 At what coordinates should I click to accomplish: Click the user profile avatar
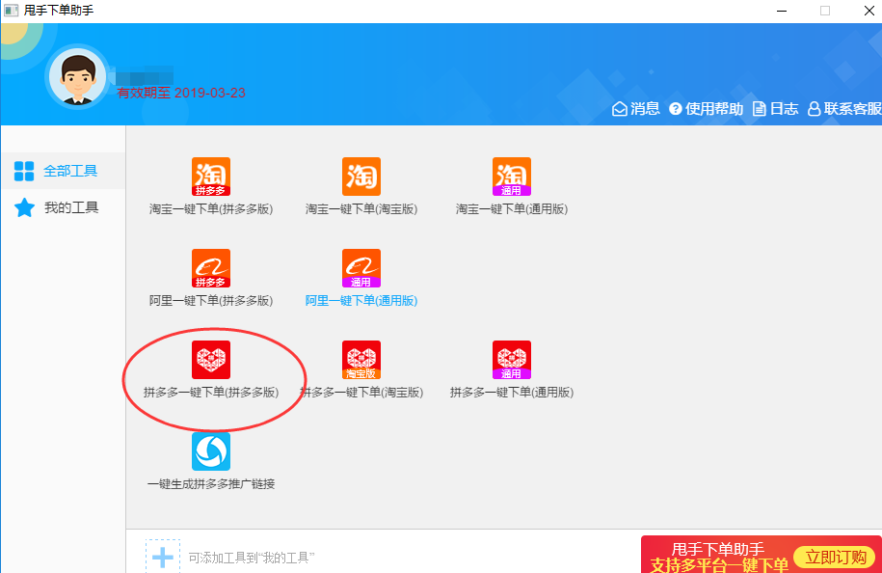(x=76, y=76)
